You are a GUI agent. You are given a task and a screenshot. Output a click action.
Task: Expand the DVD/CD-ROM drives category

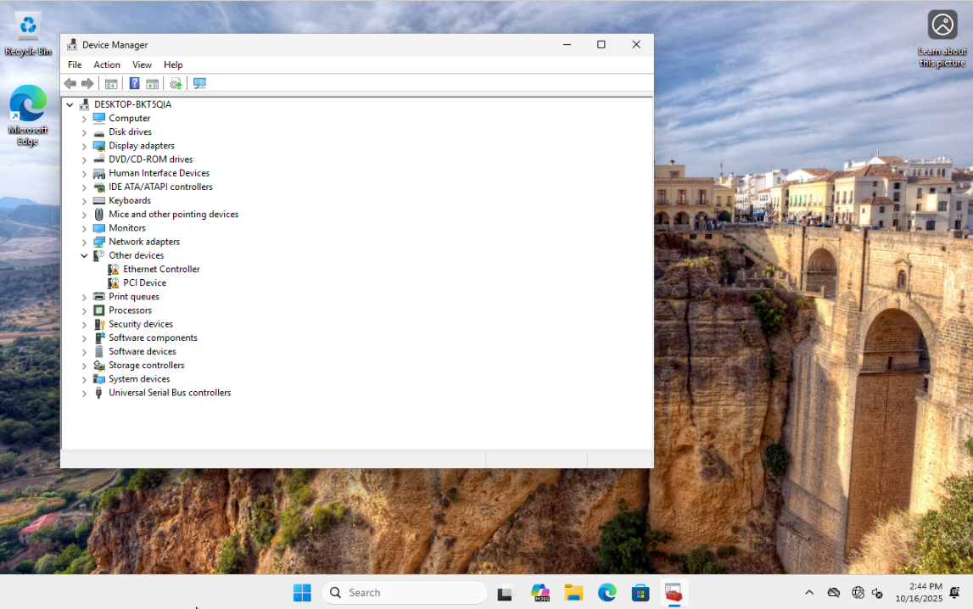click(x=84, y=159)
